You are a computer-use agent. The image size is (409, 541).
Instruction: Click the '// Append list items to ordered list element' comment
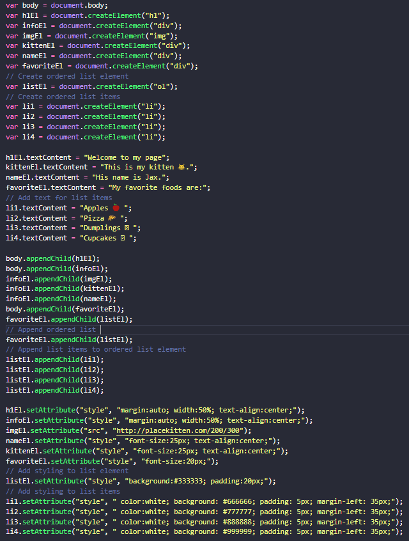96,350
